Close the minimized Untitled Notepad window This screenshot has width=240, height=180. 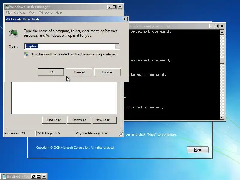(44, 176)
